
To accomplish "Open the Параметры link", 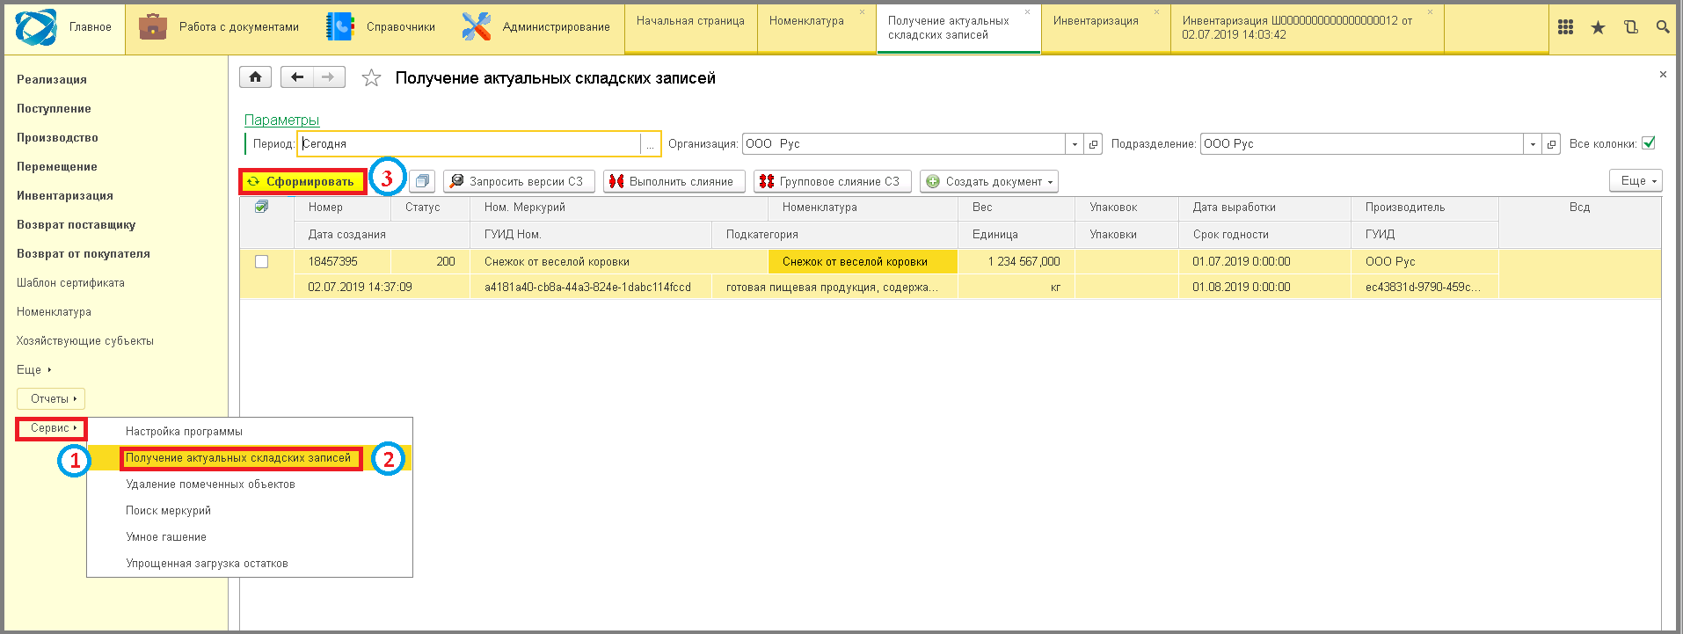I will [281, 120].
